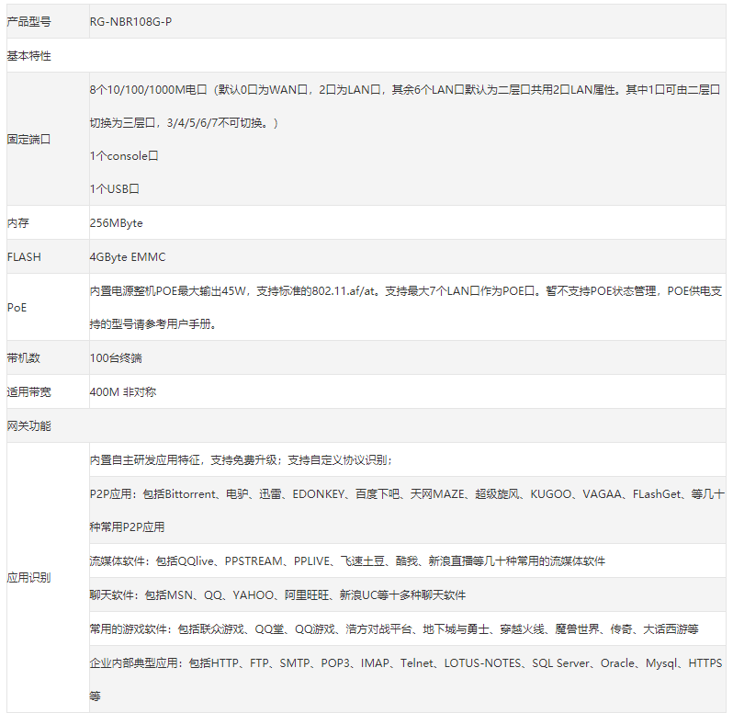
Task: Click the '聊天软件：包括MSN、QQ、YAHOO' line
Action: pos(277,595)
